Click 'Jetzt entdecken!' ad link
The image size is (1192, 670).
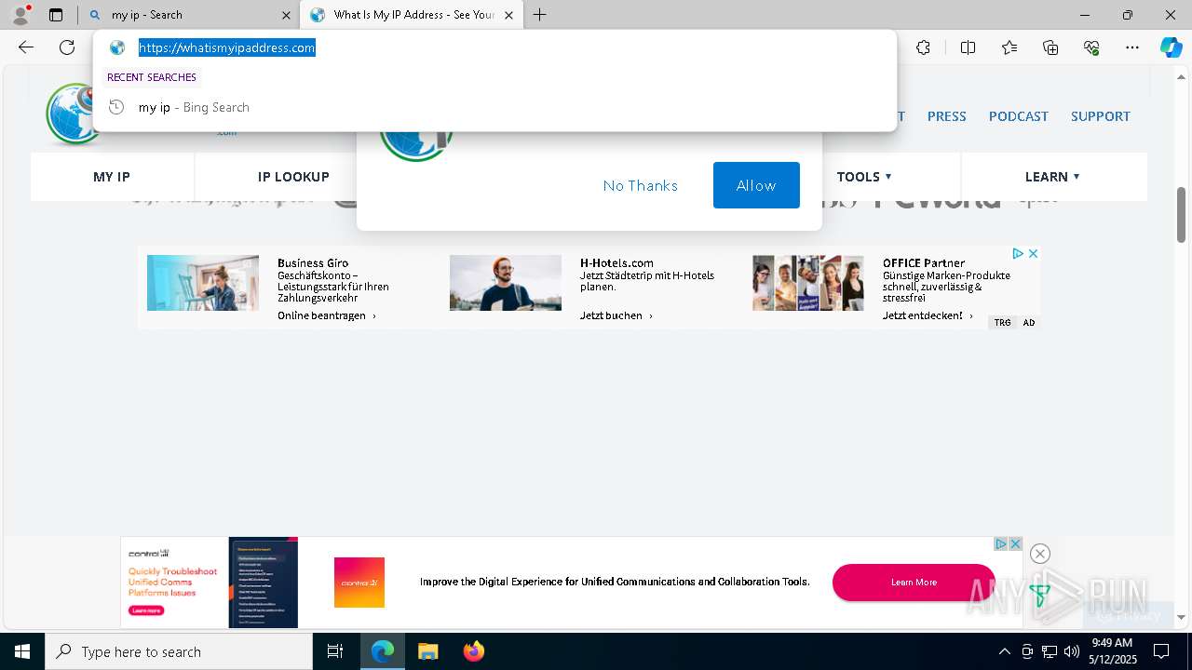click(x=928, y=315)
